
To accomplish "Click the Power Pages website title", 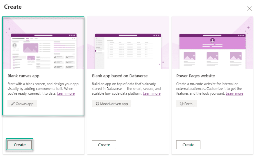I will (196, 76).
